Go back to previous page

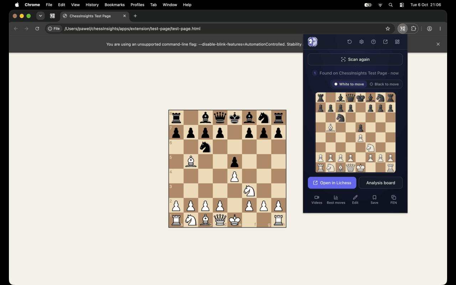tap(16, 28)
